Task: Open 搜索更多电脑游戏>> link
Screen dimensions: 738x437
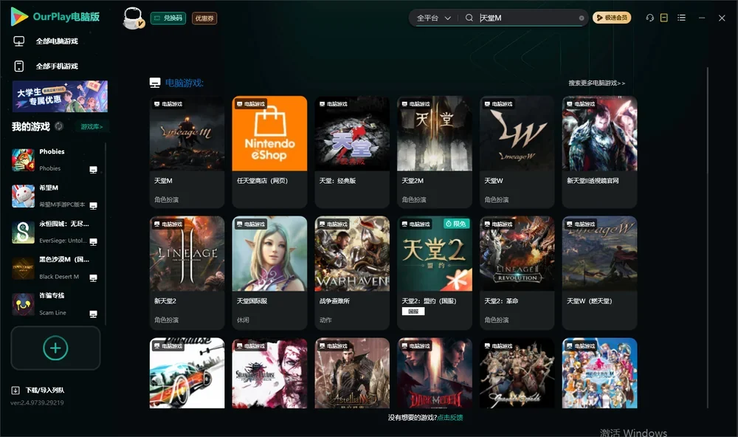Action: pos(596,83)
